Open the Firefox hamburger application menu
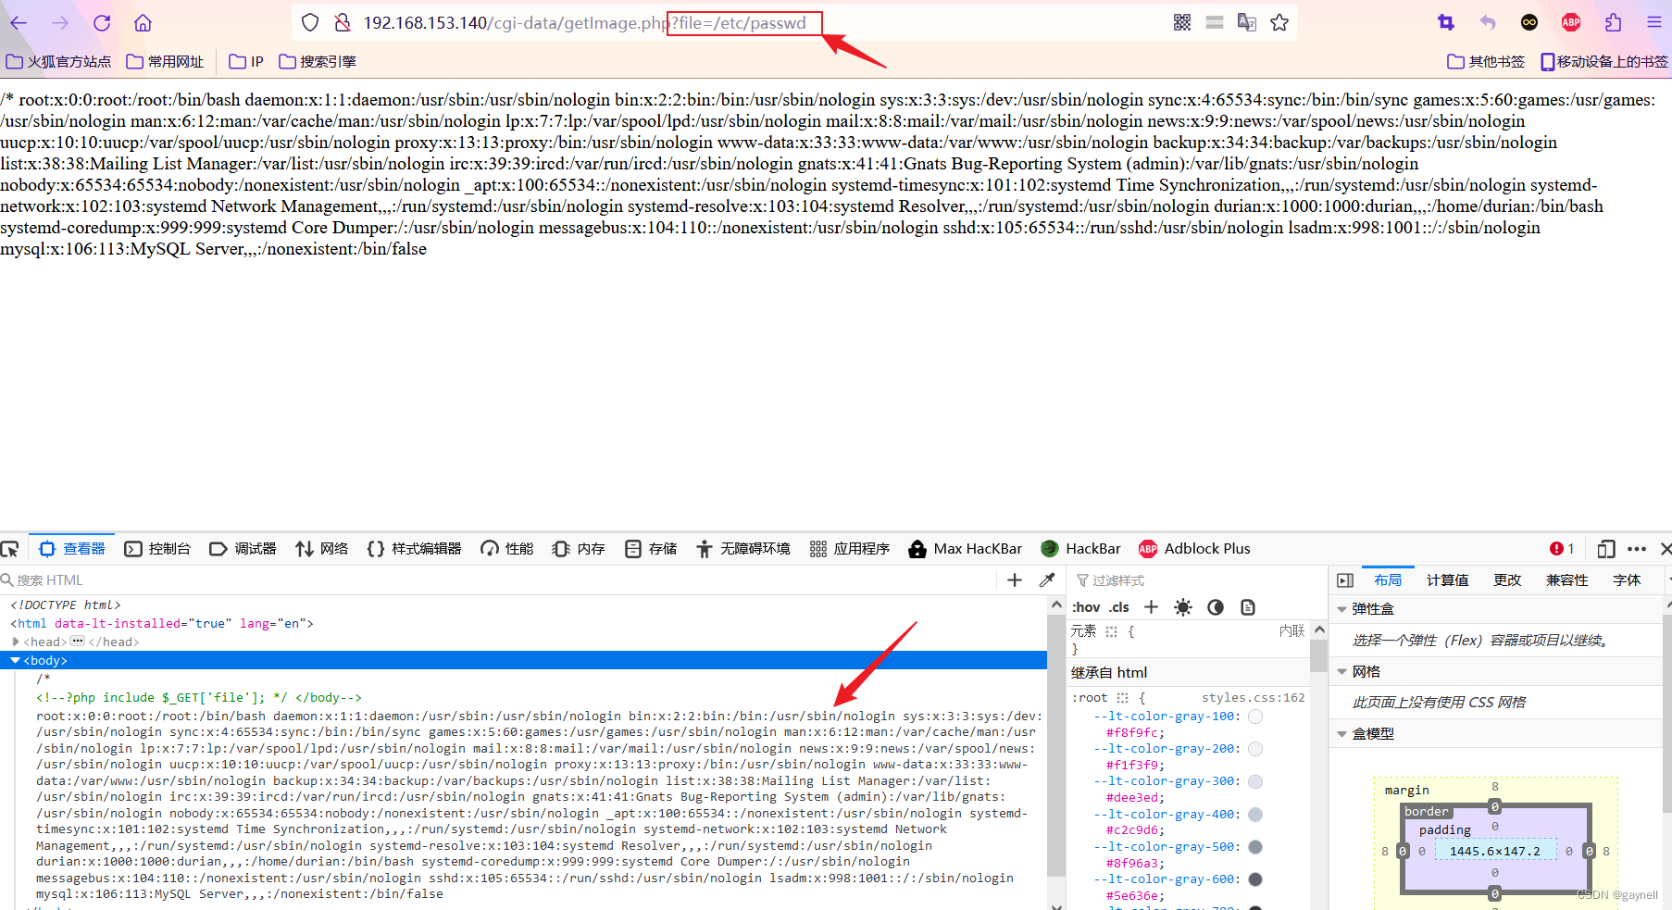 1654,22
